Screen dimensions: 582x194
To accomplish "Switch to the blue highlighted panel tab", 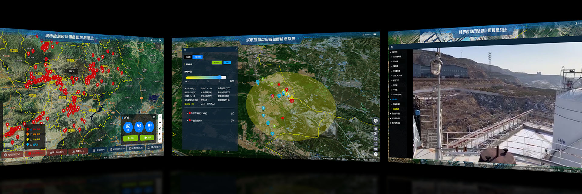I will click(197, 57).
